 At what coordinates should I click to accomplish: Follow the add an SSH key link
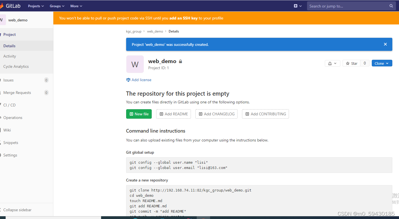click(x=183, y=18)
